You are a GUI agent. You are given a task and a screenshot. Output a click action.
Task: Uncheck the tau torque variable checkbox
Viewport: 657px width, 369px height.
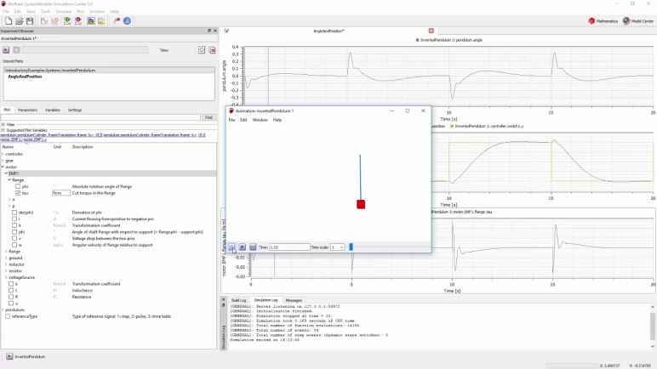pyautogui.click(x=18, y=192)
